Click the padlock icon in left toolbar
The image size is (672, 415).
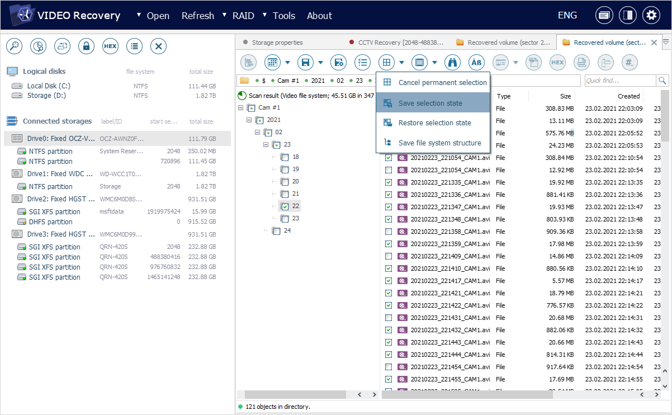(x=86, y=46)
